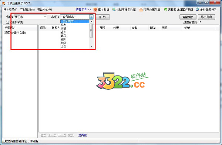Go to 首页 in pagination

point(43,135)
